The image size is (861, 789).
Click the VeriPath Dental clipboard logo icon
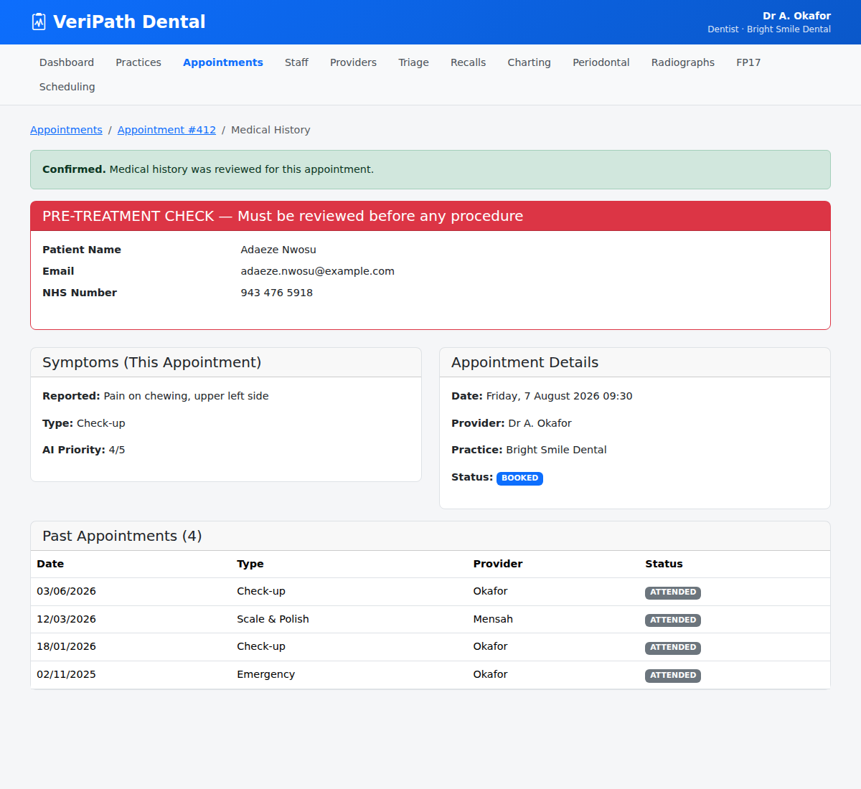click(39, 22)
